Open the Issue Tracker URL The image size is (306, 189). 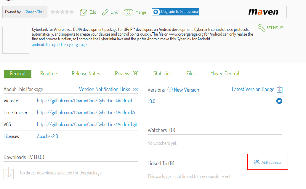click(x=87, y=112)
